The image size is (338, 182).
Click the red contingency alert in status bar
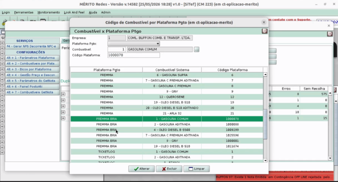tap(274, 177)
